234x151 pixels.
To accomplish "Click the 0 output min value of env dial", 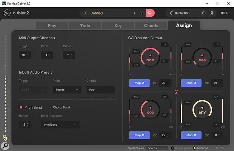I will 216,125.
